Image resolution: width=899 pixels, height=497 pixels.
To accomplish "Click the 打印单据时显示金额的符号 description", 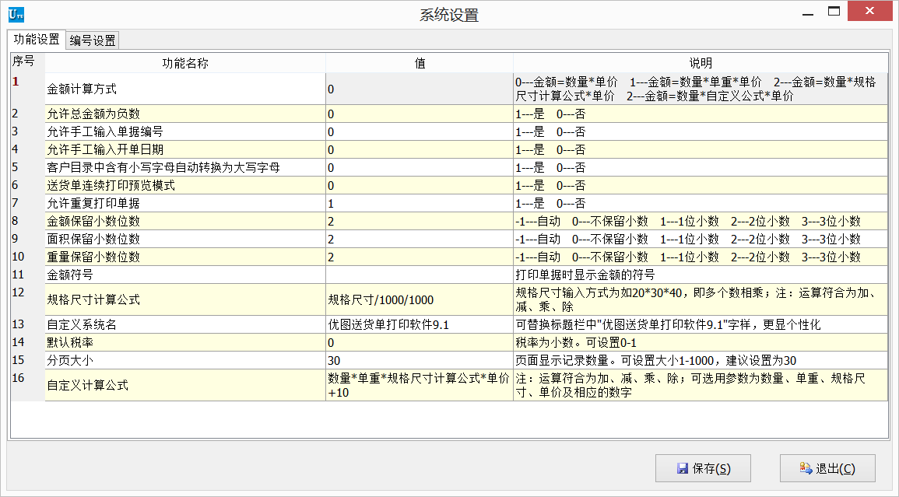I will (x=701, y=275).
